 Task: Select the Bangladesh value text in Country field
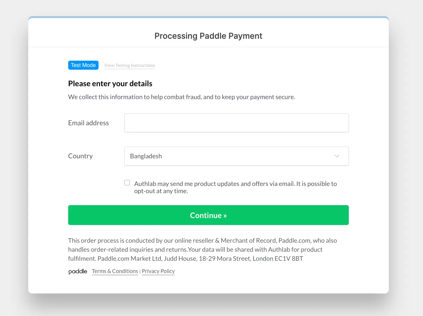click(146, 156)
